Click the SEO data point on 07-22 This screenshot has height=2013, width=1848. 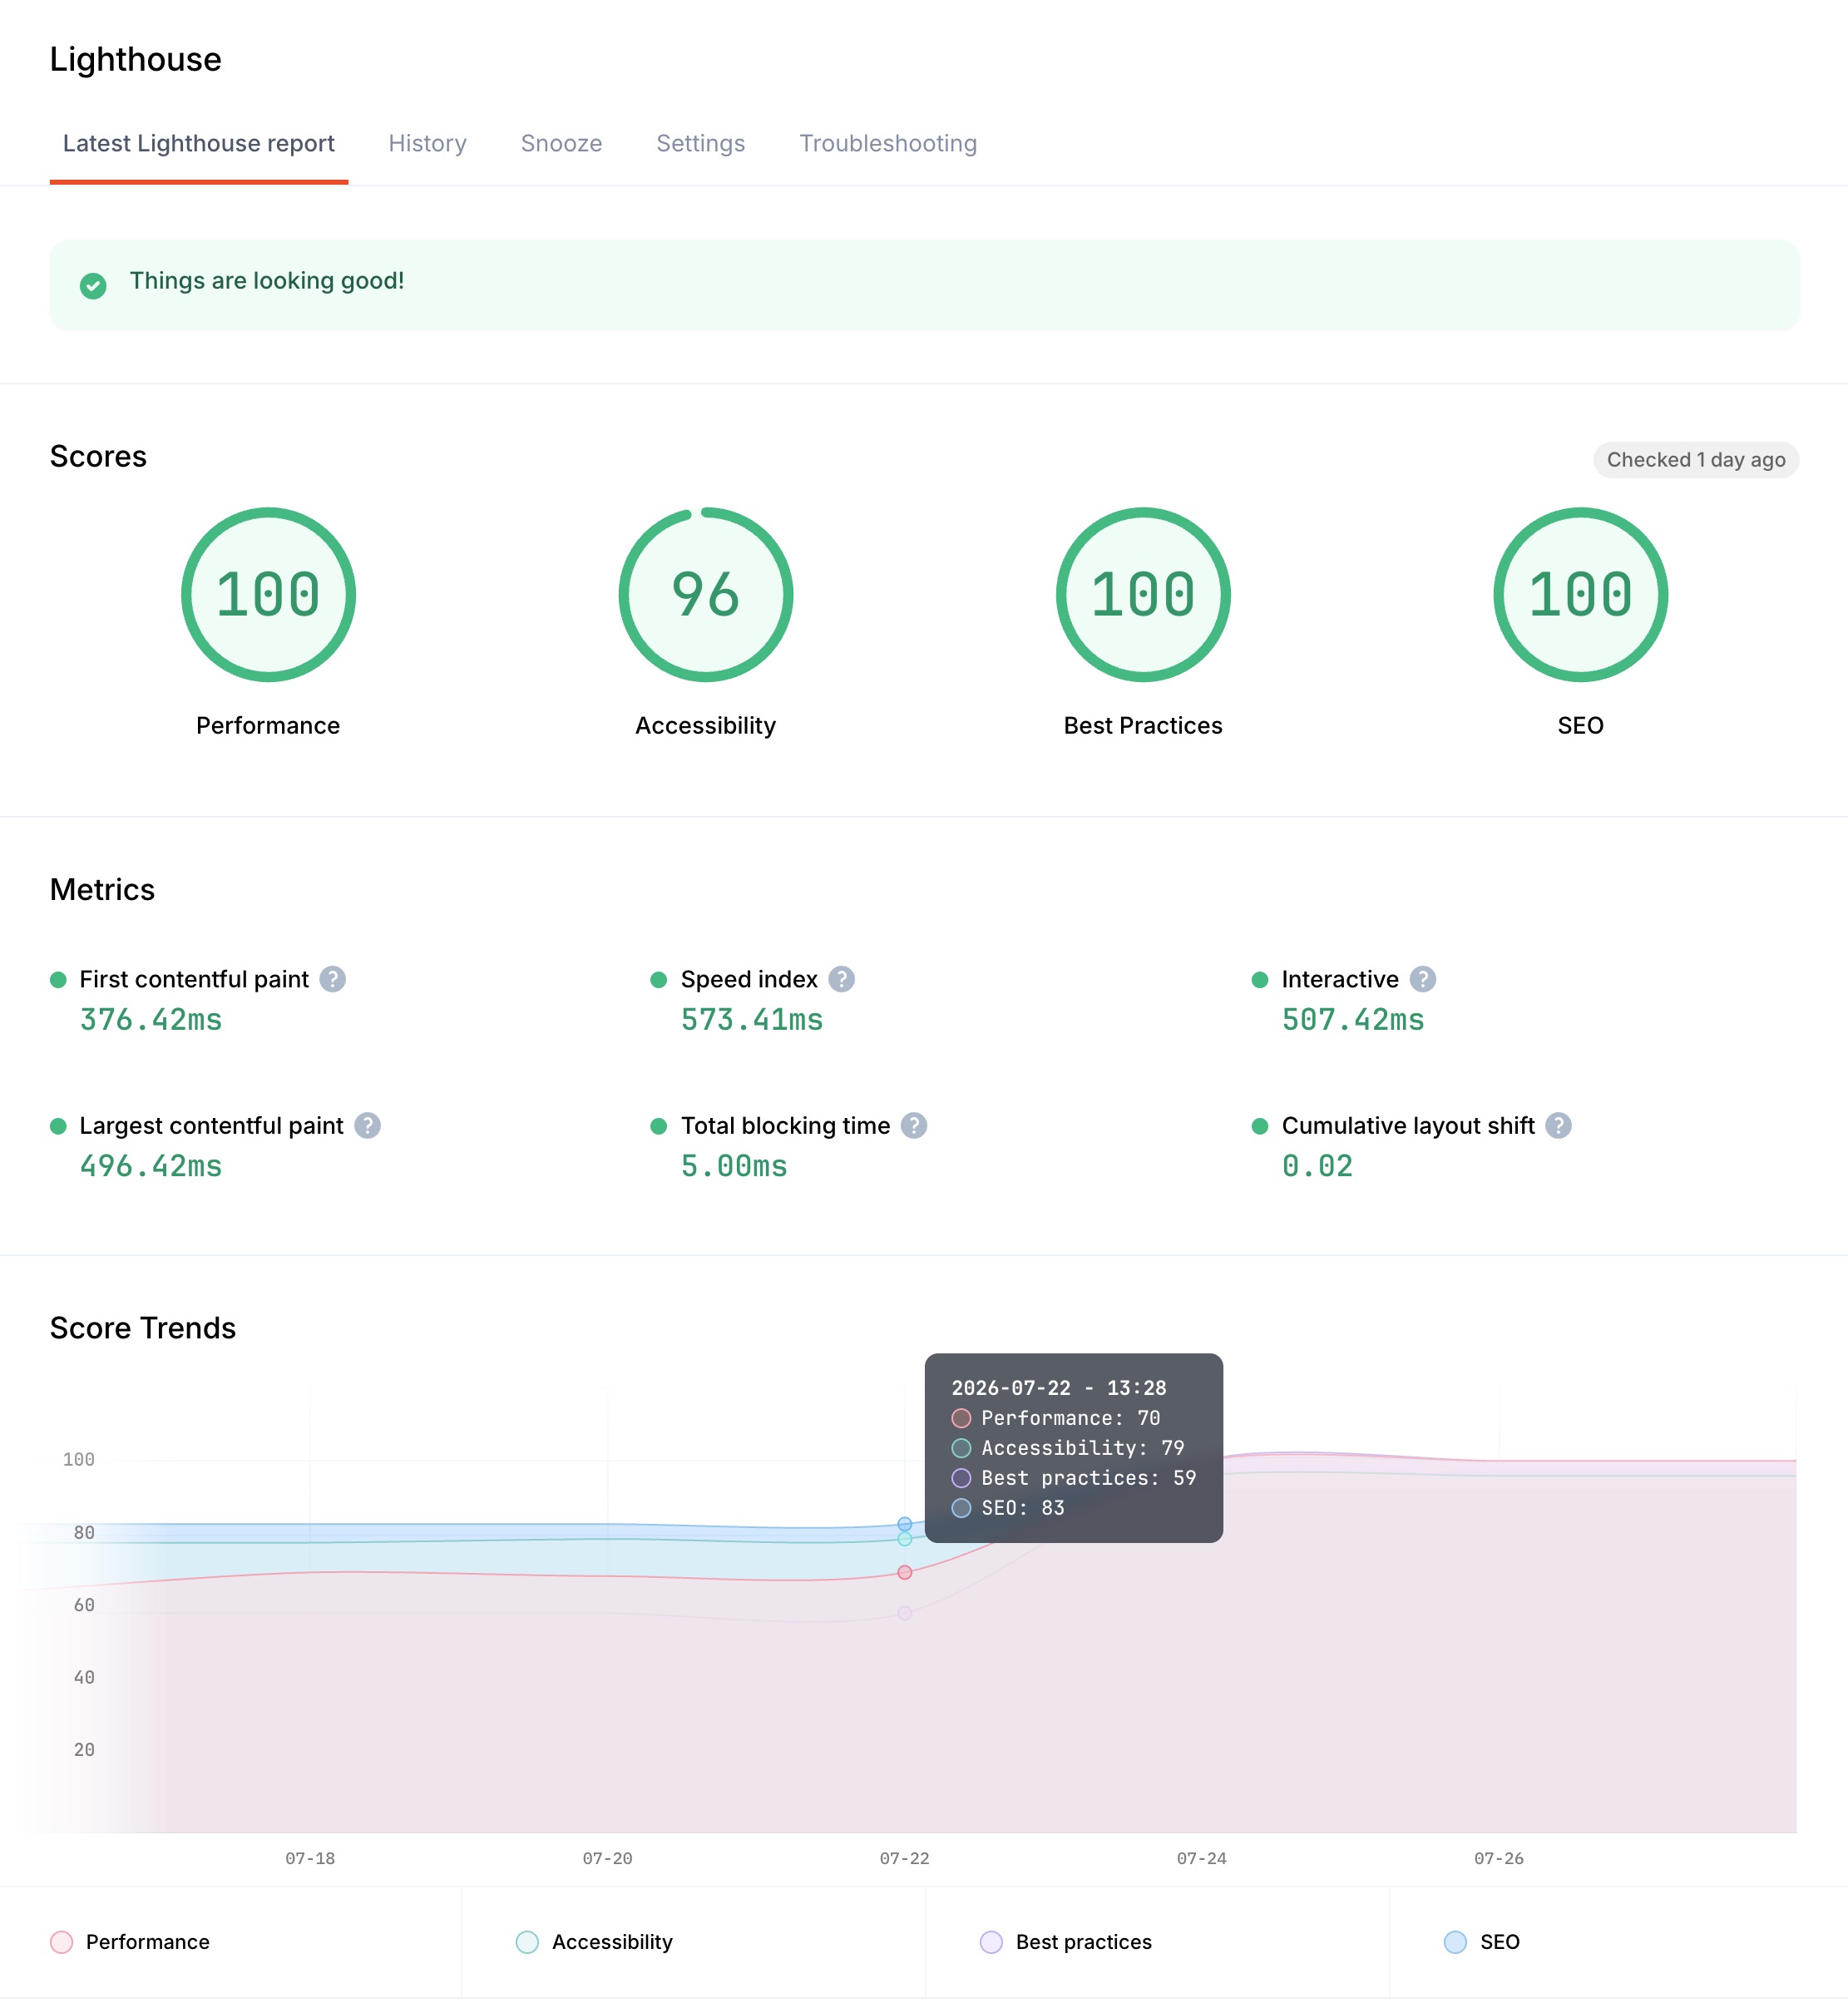905,1524
